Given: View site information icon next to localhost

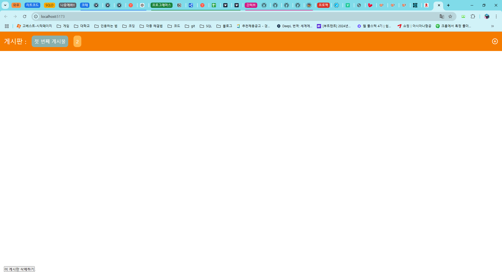Looking at the screenshot, I should 36,16.
